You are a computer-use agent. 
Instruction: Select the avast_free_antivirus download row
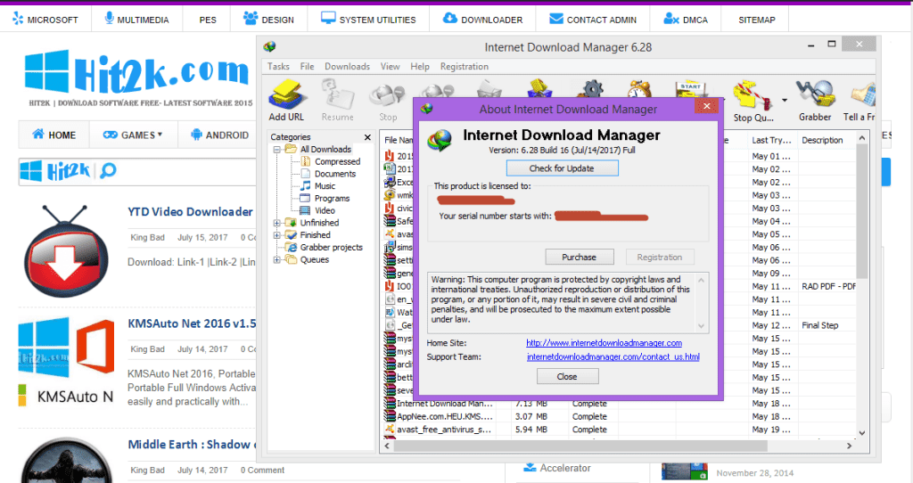(620, 430)
